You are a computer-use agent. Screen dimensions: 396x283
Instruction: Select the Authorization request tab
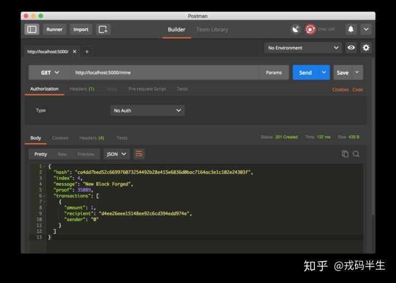44,89
